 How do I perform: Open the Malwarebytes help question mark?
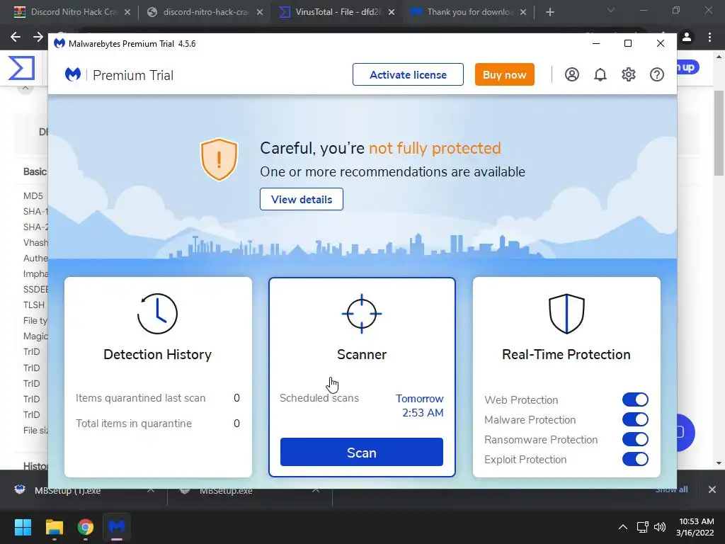pyautogui.click(x=656, y=74)
